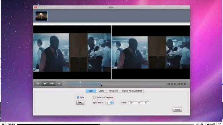Close the Edit window
Screen dimensions: 223x125
tap(36, 7)
